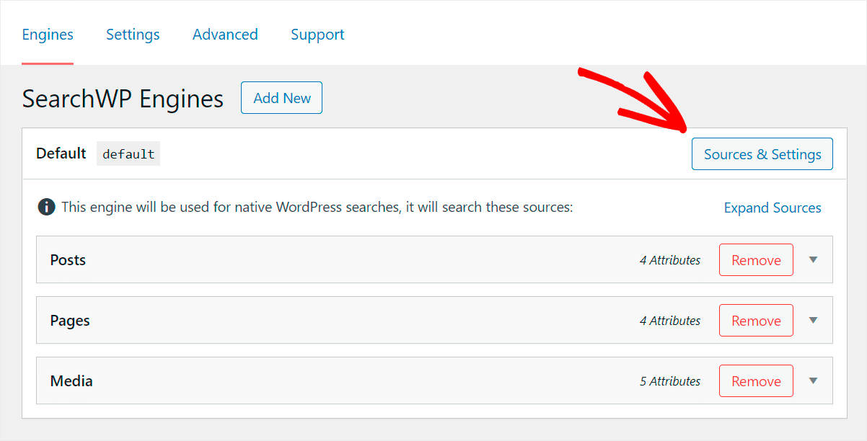Image resolution: width=867 pixels, height=441 pixels.
Task: Click the info icon beside engine notice
Action: [x=46, y=208]
